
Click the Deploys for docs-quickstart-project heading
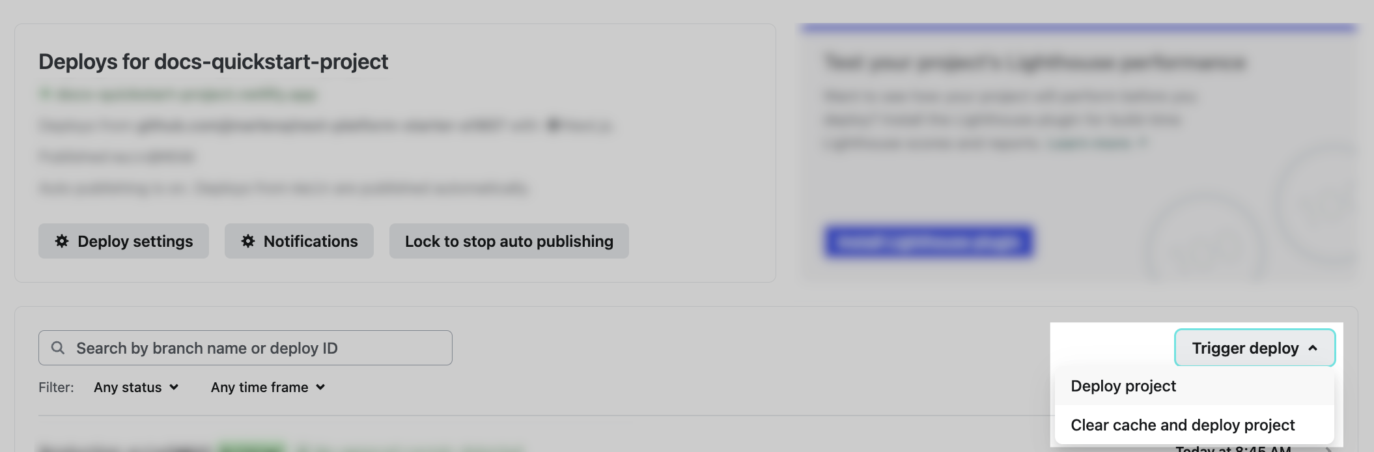(x=213, y=61)
